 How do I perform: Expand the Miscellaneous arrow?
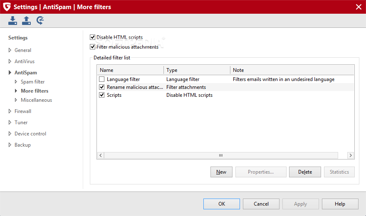[16, 100]
